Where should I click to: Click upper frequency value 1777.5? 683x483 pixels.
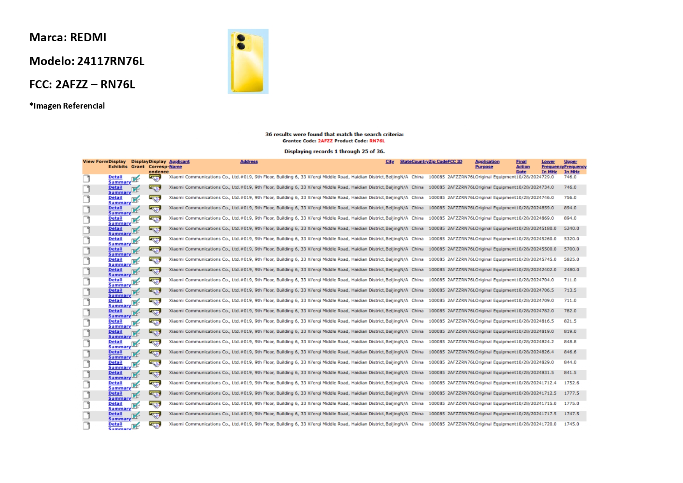571,393
